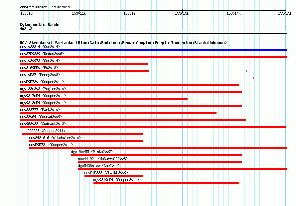The image size is (296, 206).
Task: Open nsv595731 (Cooper2011) label
Action: click(x=51, y=145)
